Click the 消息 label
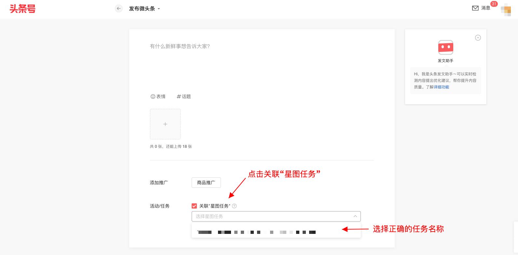This screenshot has height=255, width=518. point(486,8)
